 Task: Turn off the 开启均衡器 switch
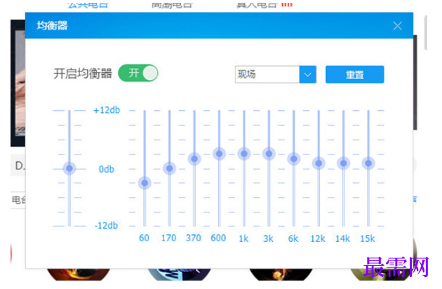[x=138, y=74]
